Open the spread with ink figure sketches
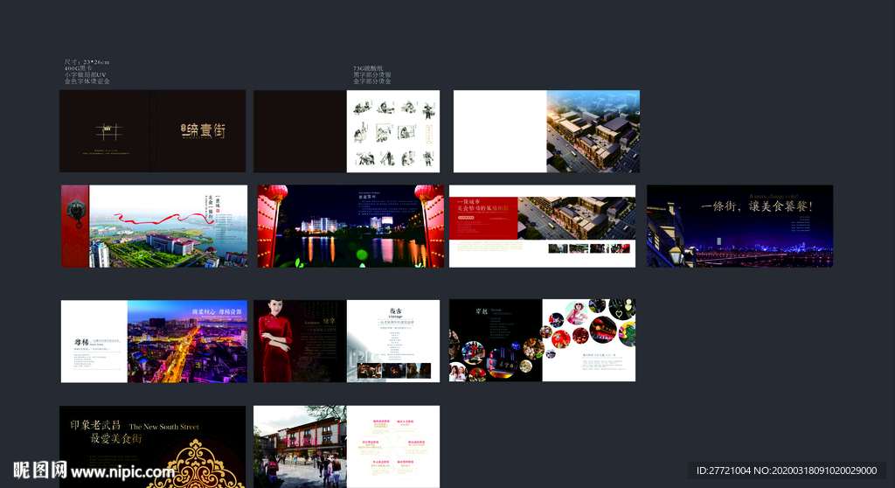 click(x=346, y=131)
